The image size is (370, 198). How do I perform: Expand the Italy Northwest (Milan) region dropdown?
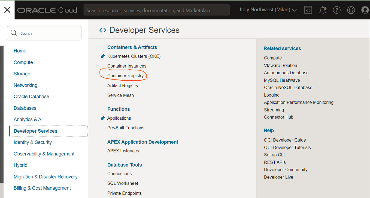tap(268, 10)
